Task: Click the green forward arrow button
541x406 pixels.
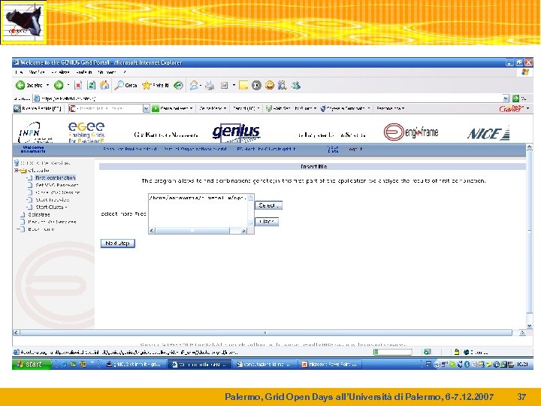Action: click(59, 85)
